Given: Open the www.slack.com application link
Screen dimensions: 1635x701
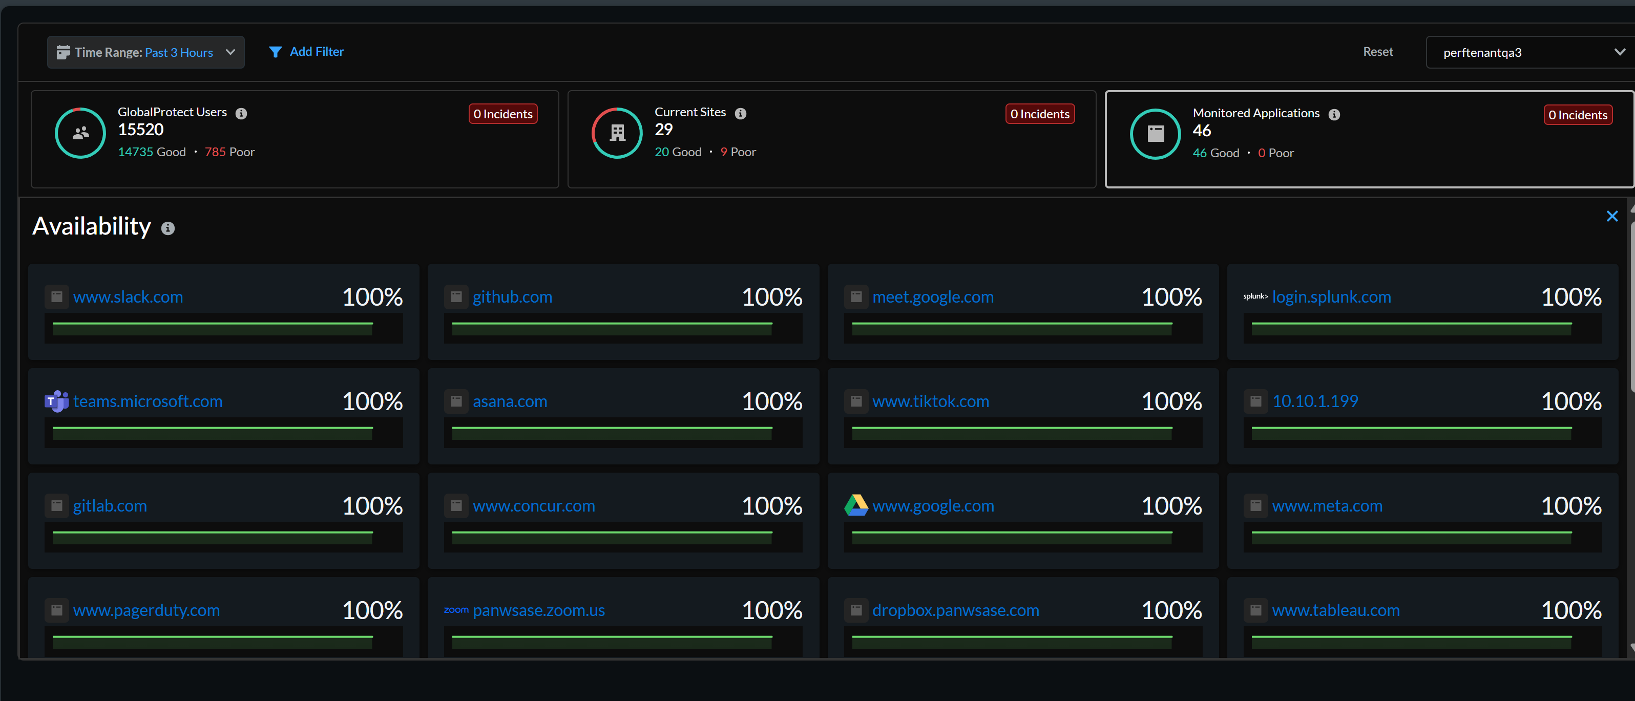Looking at the screenshot, I should (x=128, y=297).
